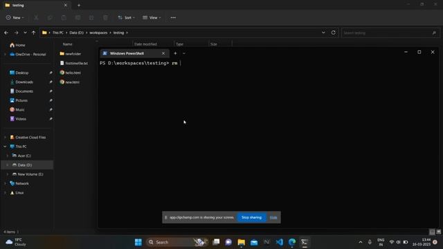
Task: Expand OneDrive - Personal tree node
Action: point(5,54)
